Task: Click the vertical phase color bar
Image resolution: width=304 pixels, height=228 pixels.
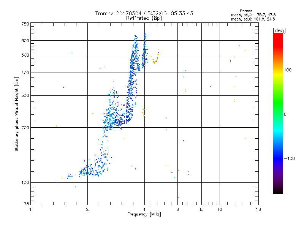Action: [278, 113]
